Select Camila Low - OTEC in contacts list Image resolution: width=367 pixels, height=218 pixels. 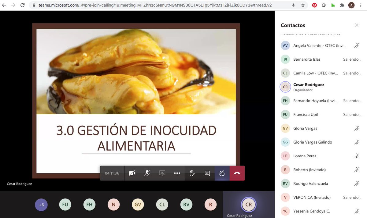pos(321,73)
